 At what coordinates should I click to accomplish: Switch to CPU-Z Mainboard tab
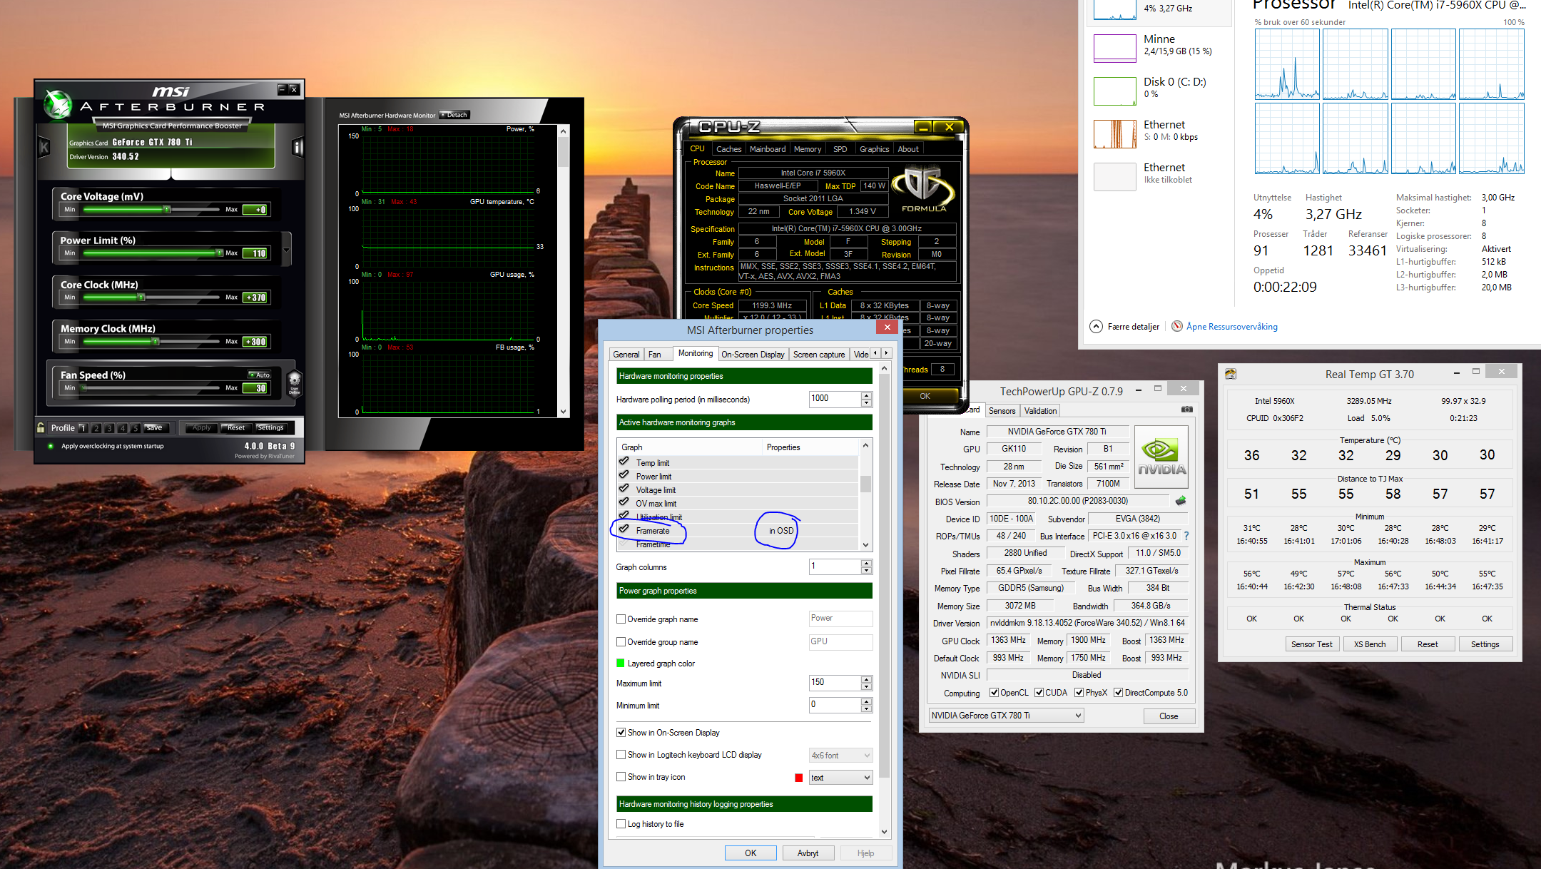768,148
